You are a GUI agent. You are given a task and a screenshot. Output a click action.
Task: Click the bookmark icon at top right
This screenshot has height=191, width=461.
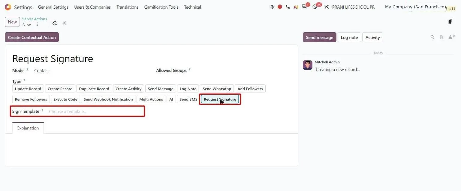pyautogui.click(x=450, y=22)
